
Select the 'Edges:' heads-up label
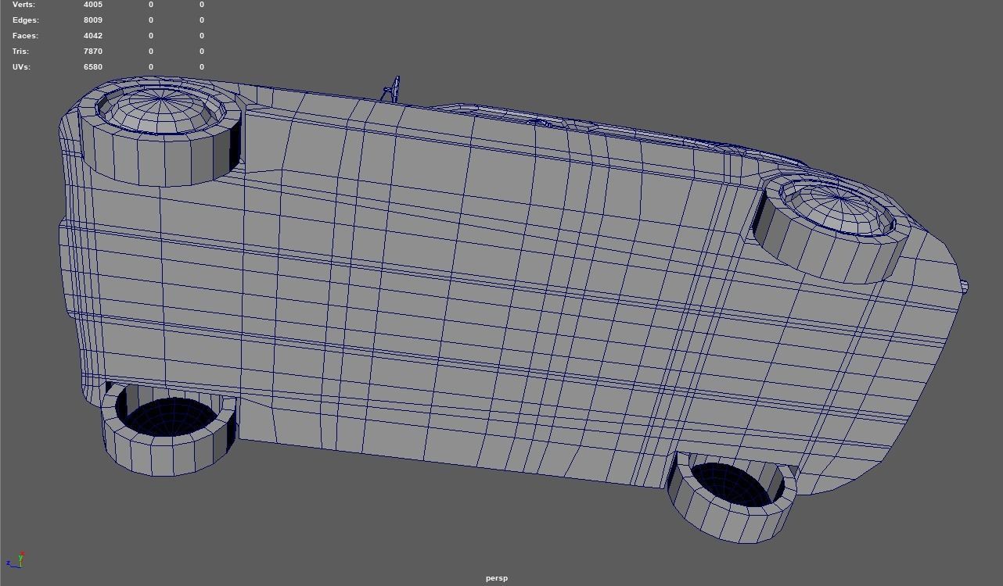click(26, 20)
